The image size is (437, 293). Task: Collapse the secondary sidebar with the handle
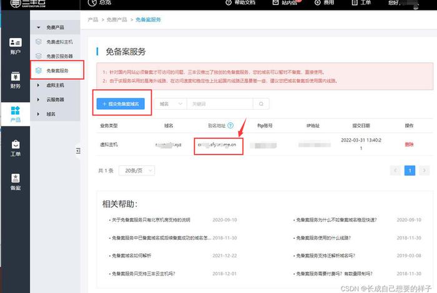tap(78, 151)
